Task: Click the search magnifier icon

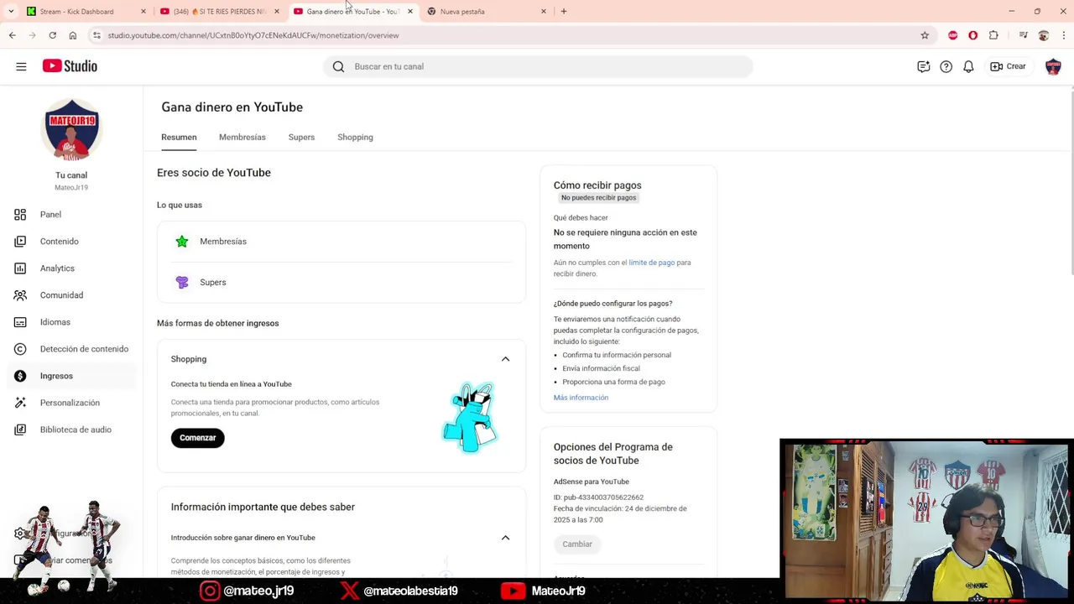Action: (338, 66)
